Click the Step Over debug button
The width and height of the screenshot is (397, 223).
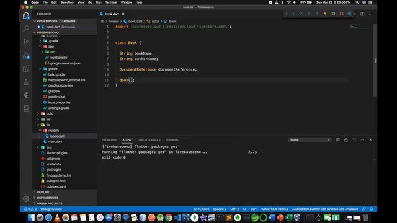[301, 14]
